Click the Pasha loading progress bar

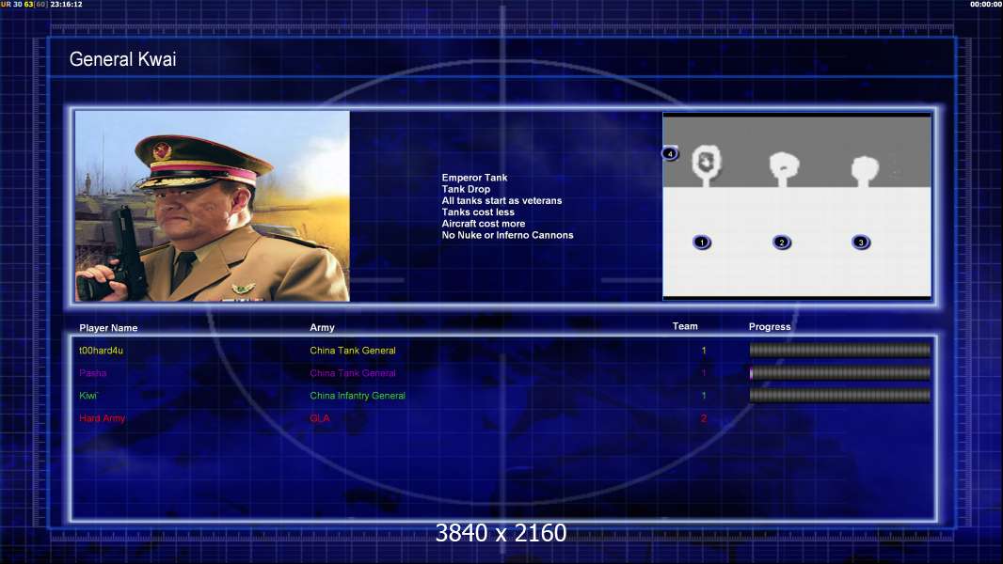coord(840,373)
